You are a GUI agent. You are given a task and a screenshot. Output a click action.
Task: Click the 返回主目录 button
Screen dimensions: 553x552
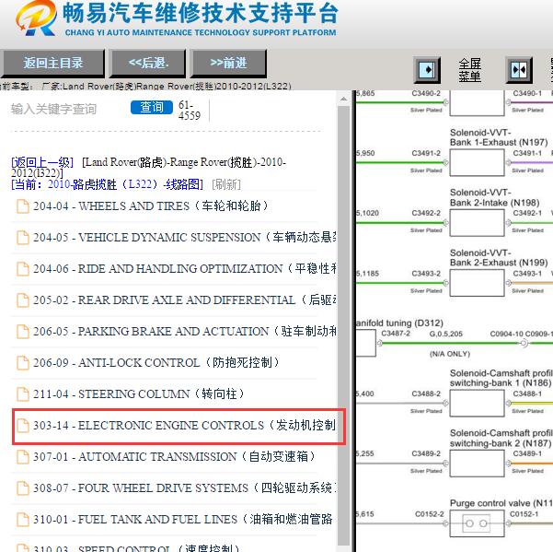tap(52, 64)
